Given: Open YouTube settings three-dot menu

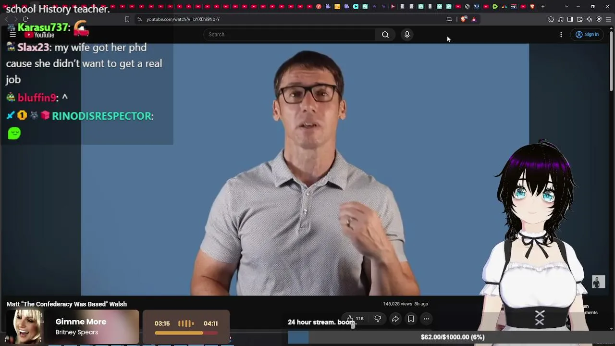Looking at the screenshot, I should (x=561, y=35).
